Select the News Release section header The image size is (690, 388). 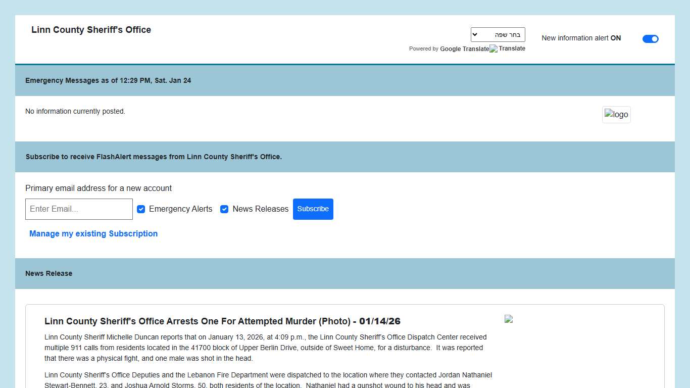48,273
